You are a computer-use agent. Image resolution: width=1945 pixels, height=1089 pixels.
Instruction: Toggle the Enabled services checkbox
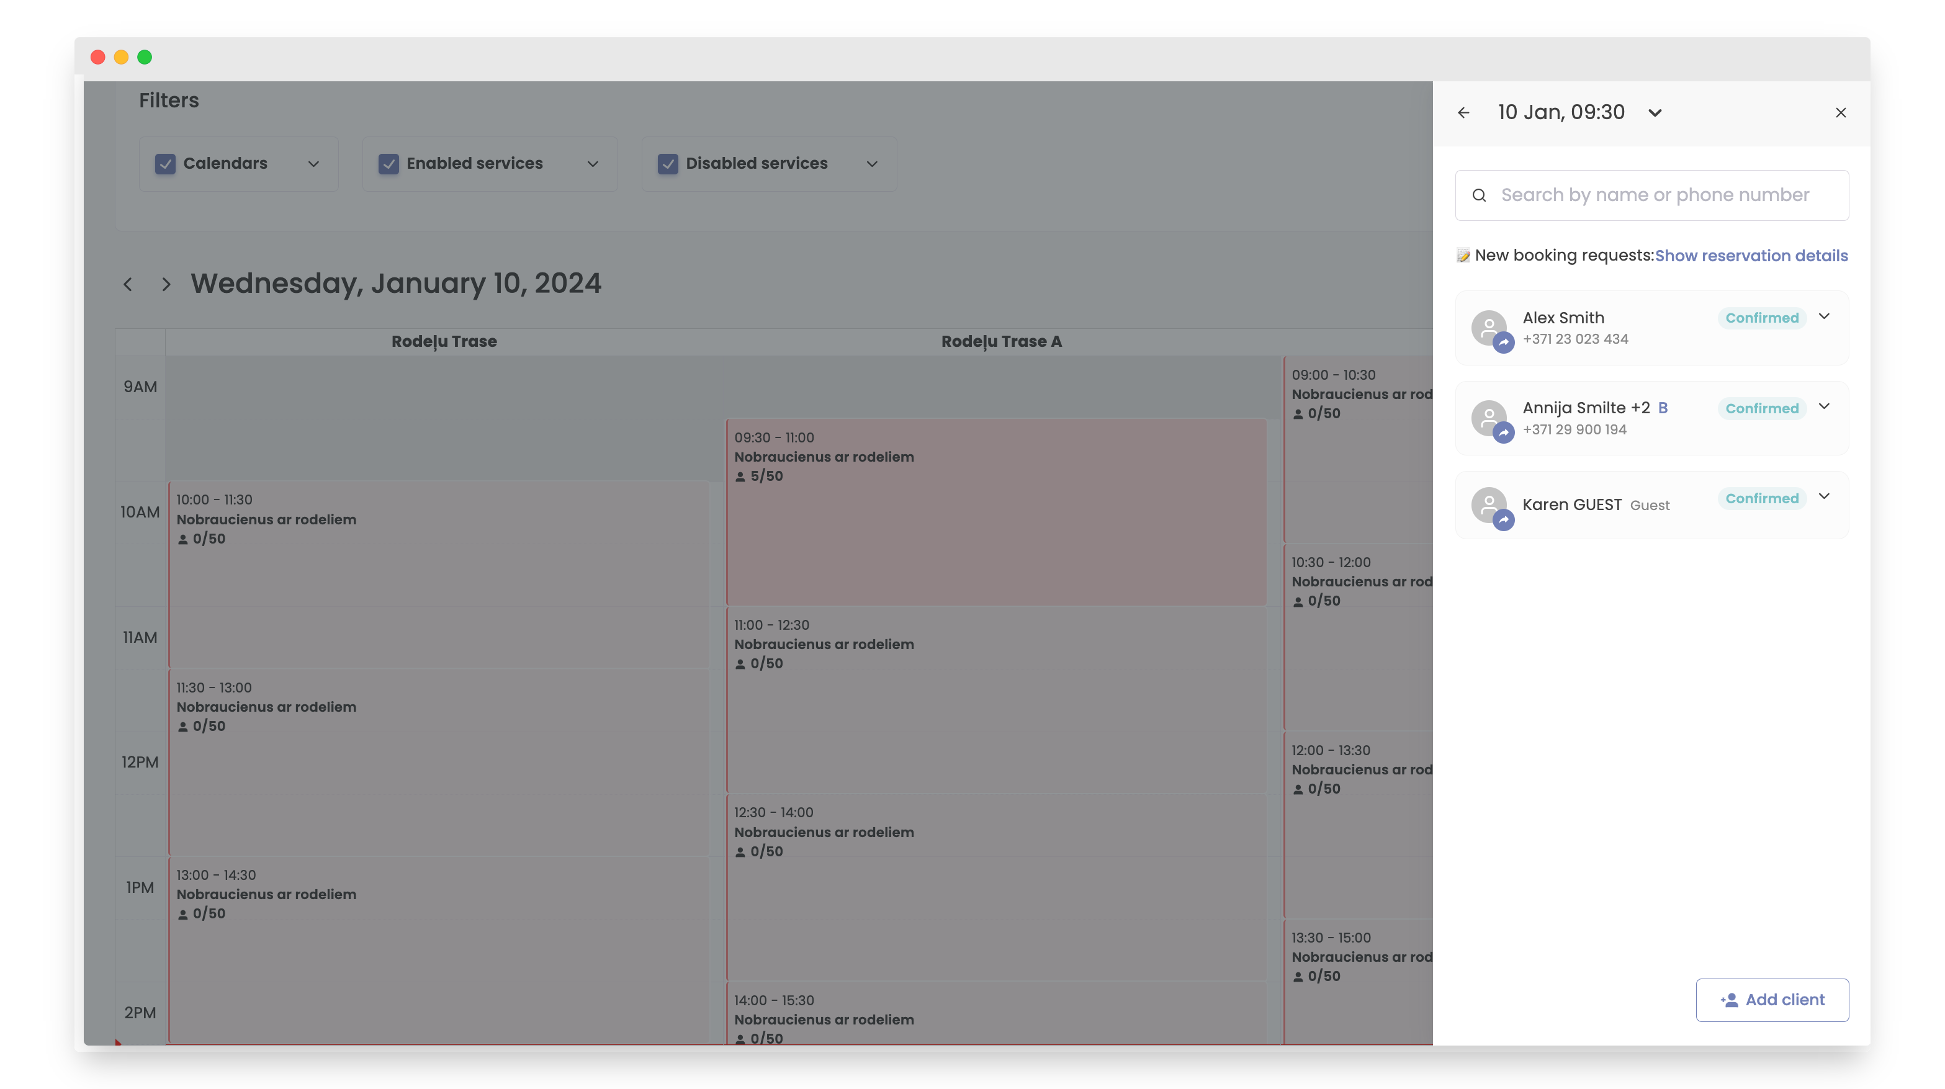[x=388, y=164]
